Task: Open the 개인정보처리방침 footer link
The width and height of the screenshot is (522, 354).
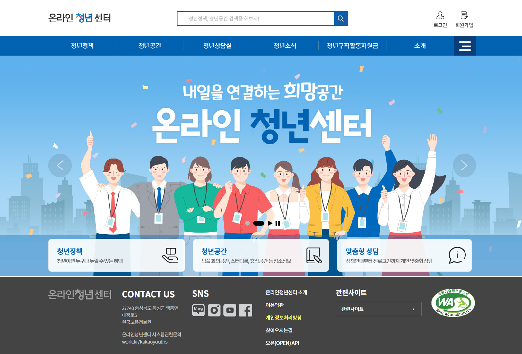Action: (x=283, y=318)
